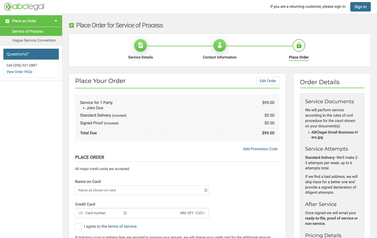The image size is (377, 238).
Task: Check the agree to terms of service box
Action: [79, 226]
